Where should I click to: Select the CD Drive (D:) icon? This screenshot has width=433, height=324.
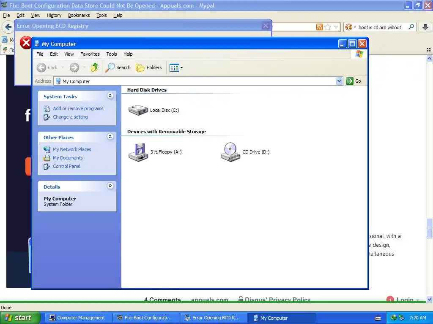pos(230,152)
